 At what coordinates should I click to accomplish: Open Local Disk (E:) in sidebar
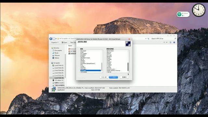58,71
